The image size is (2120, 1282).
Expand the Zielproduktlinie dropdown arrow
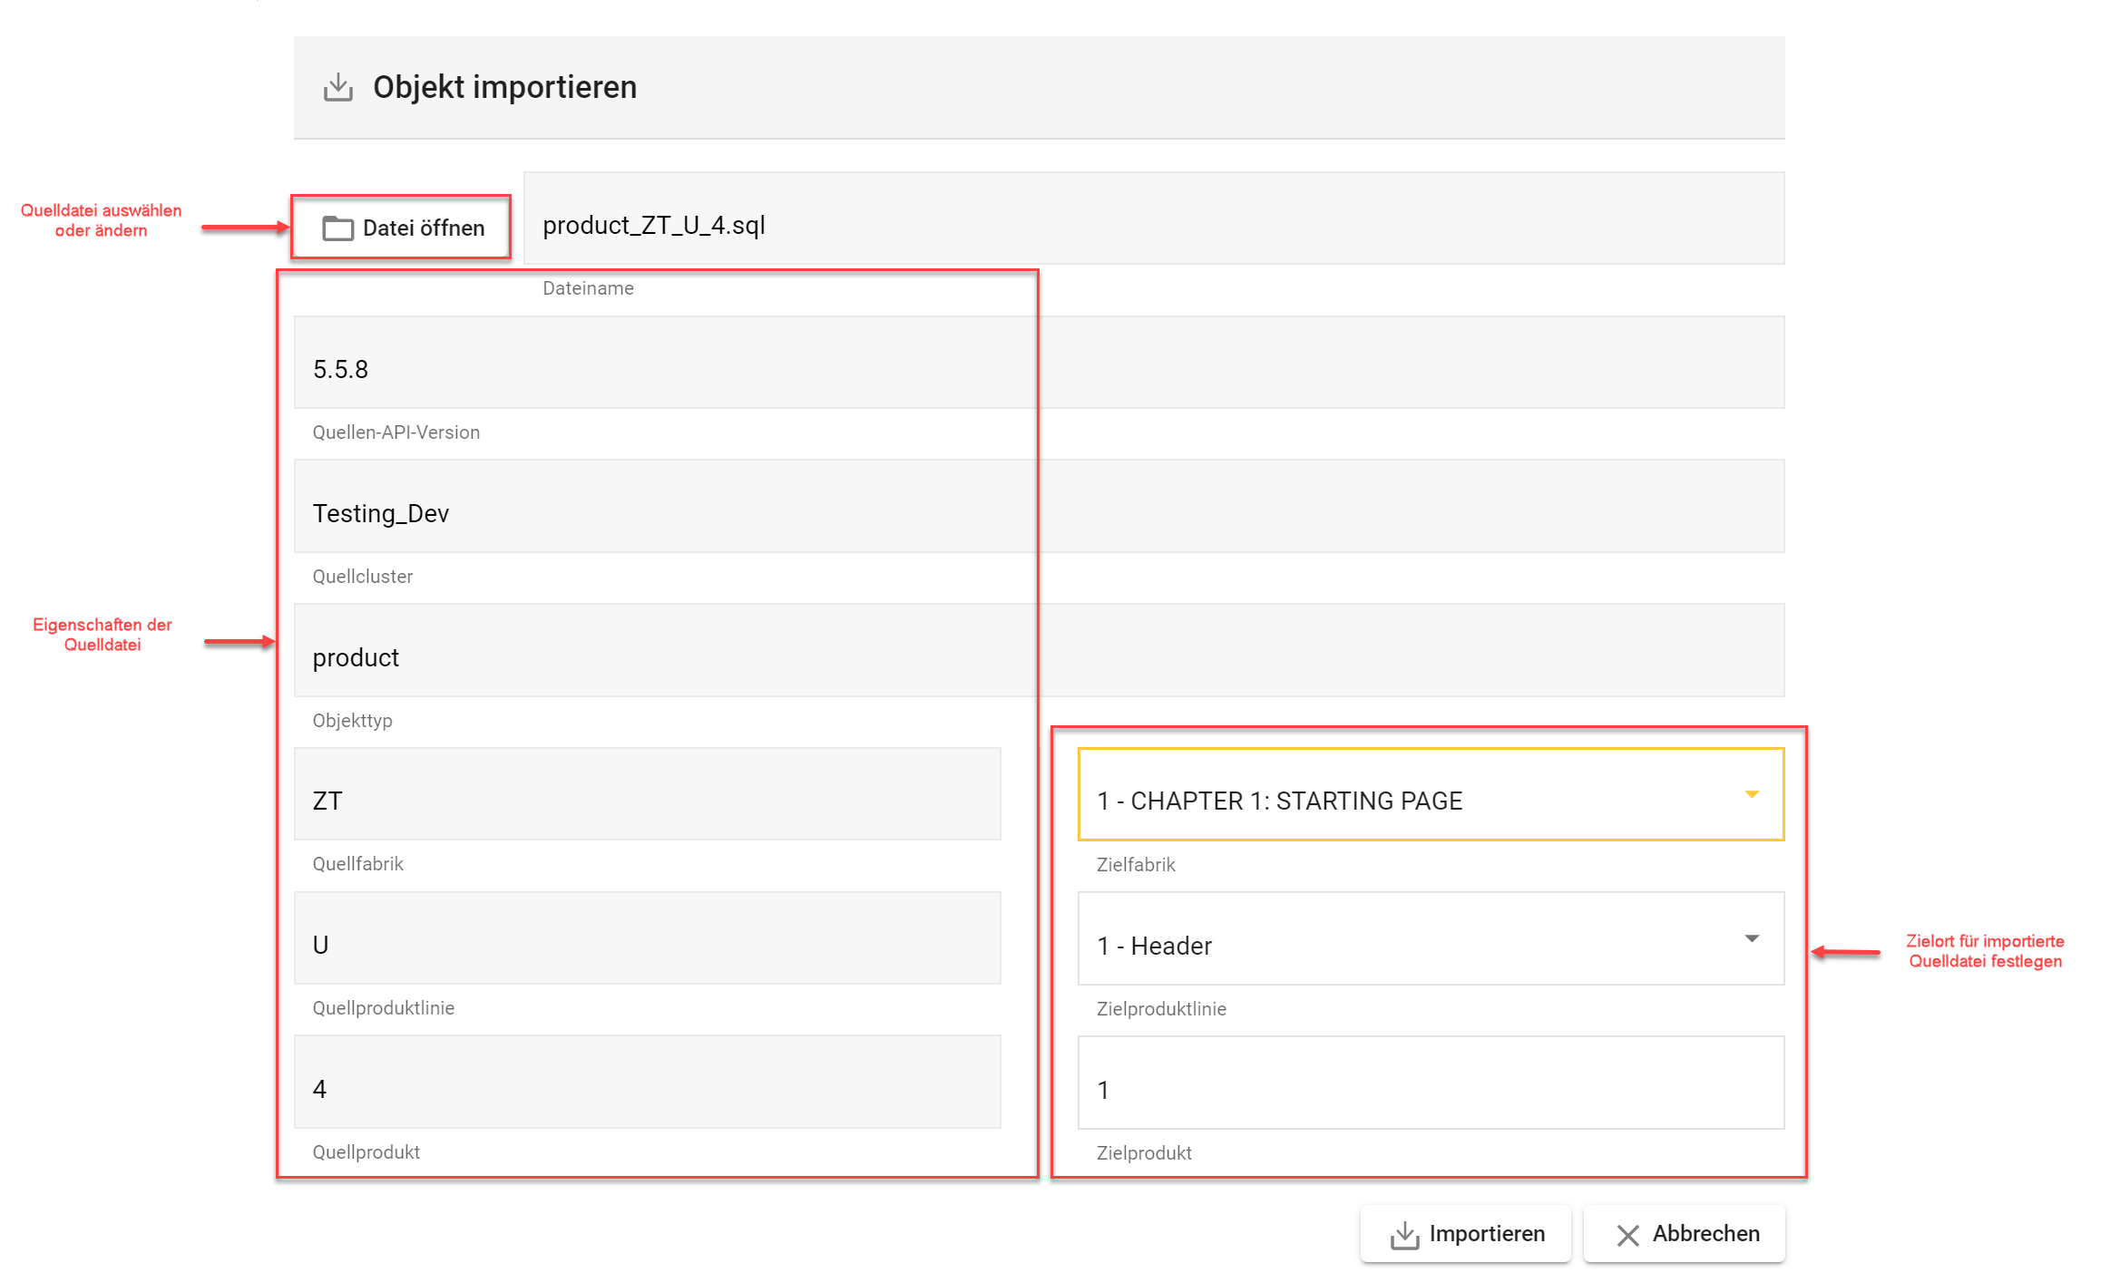[x=1752, y=938]
